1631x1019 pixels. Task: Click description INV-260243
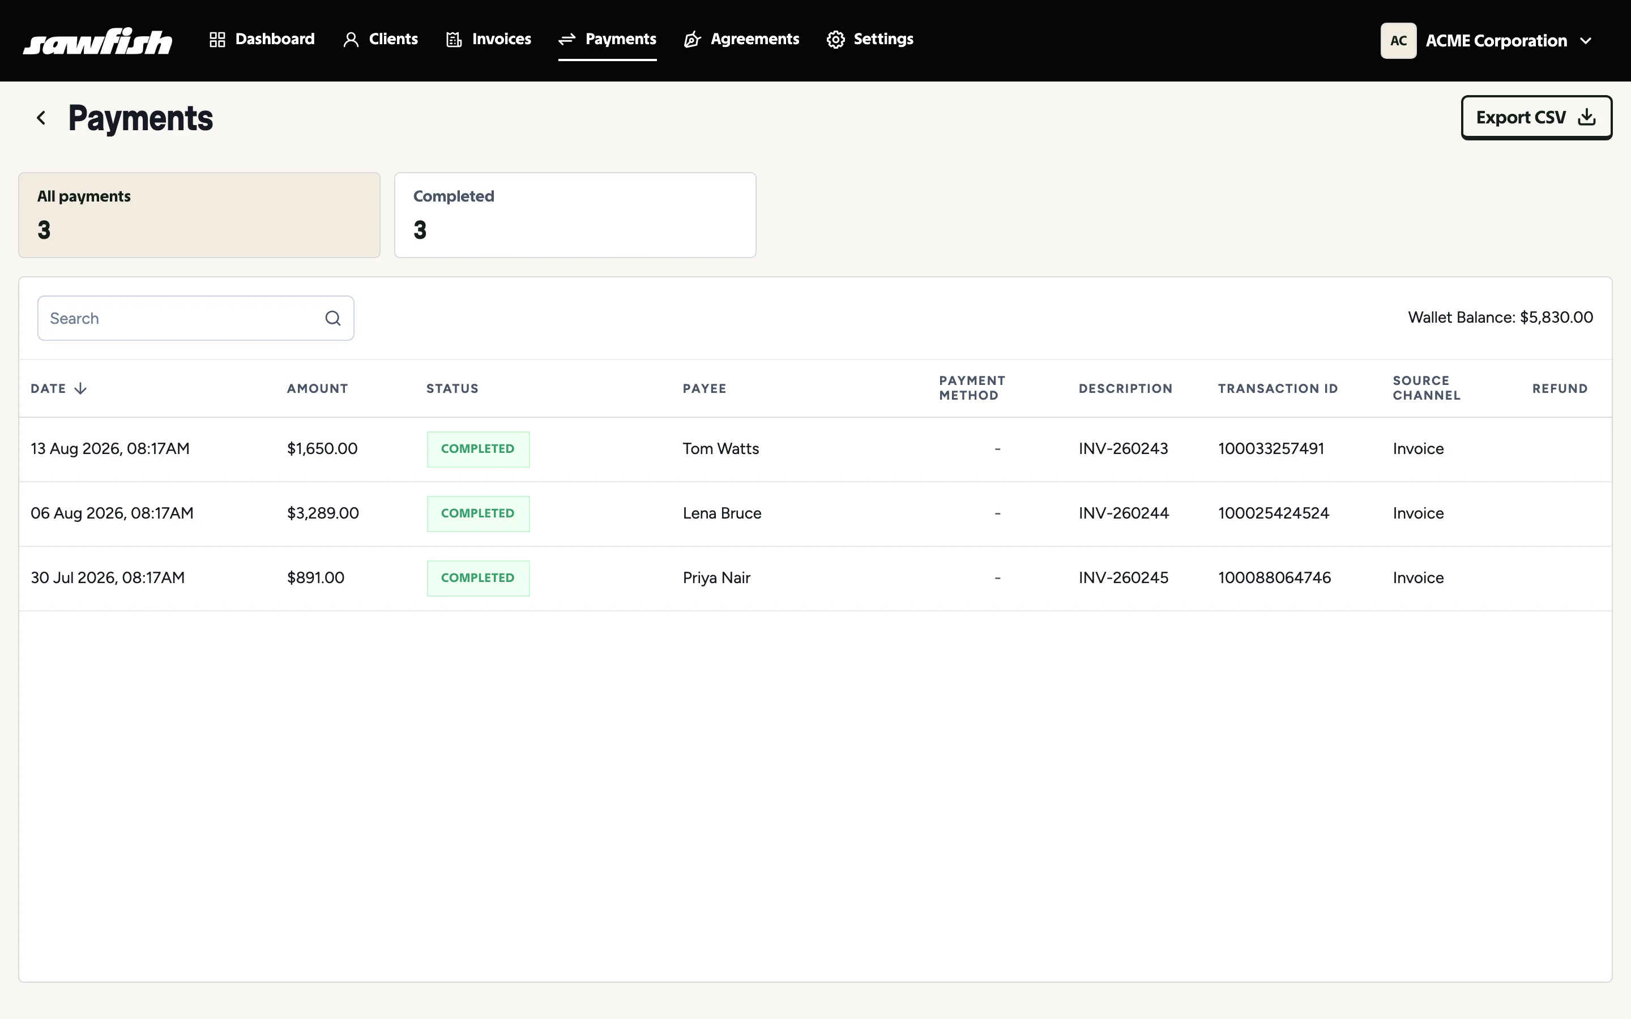[1124, 449]
